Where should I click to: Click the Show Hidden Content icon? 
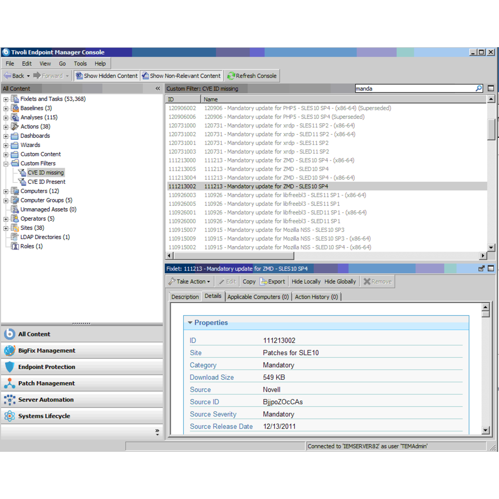click(x=79, y=76)
